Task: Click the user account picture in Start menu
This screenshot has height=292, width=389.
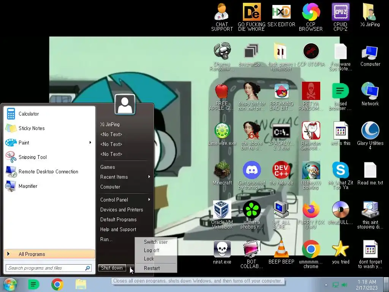Action: pos(125,104)
